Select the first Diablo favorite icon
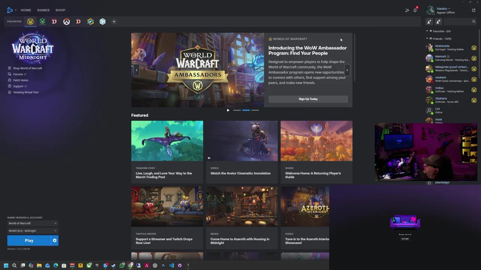This screenshot has height=270, width=481. pyautogui.click(x=54, y=22)
